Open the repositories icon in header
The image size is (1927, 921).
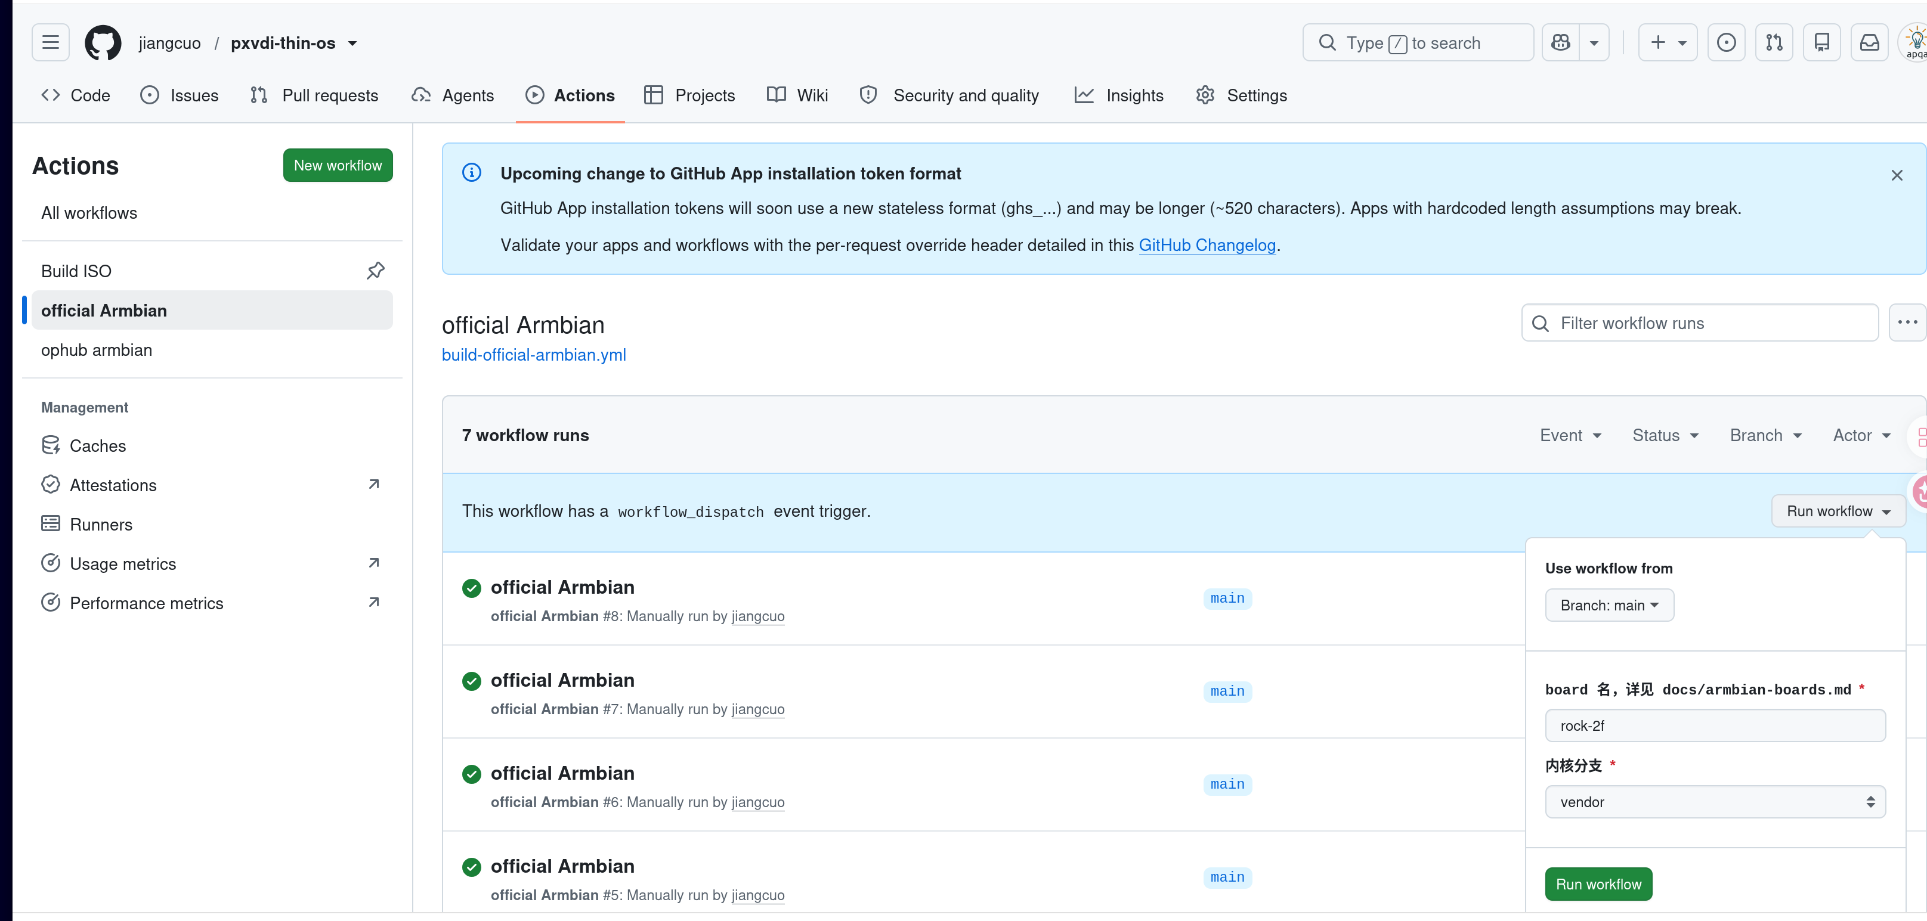1821,42
